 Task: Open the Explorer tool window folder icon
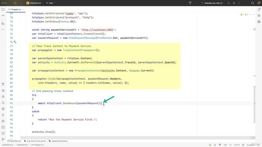tap(3, 9)
